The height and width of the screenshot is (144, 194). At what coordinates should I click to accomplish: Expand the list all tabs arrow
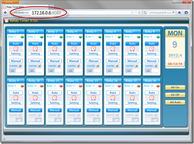pyautogui.click(x=188, y=7)
